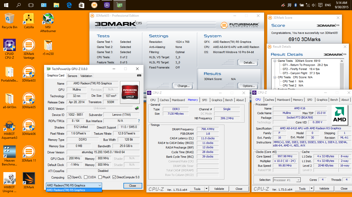Click the Tools button in right CPU-Z window
The width and height of the screenshot is (352, 197).
click(x=302, y=189)
